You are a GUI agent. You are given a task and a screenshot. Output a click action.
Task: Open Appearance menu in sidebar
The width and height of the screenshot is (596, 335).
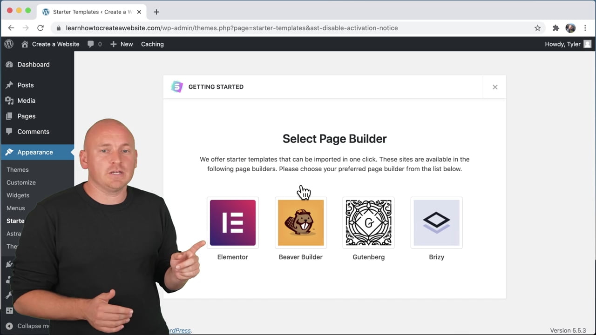pyautogui.click(x=37, y=152)
